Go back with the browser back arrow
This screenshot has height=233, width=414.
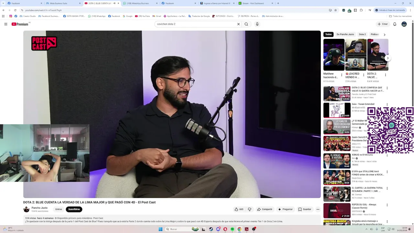(x=4, y=10)
